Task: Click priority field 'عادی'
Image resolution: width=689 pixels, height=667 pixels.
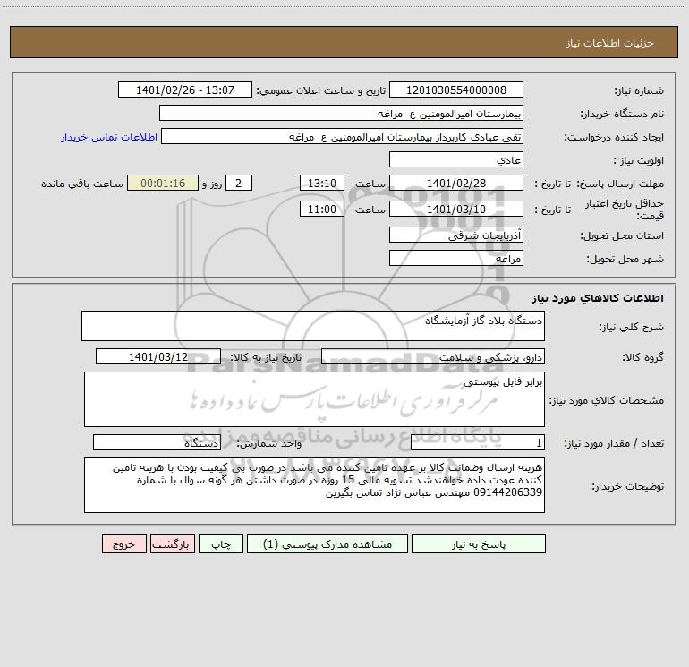Action: point(456,159)
